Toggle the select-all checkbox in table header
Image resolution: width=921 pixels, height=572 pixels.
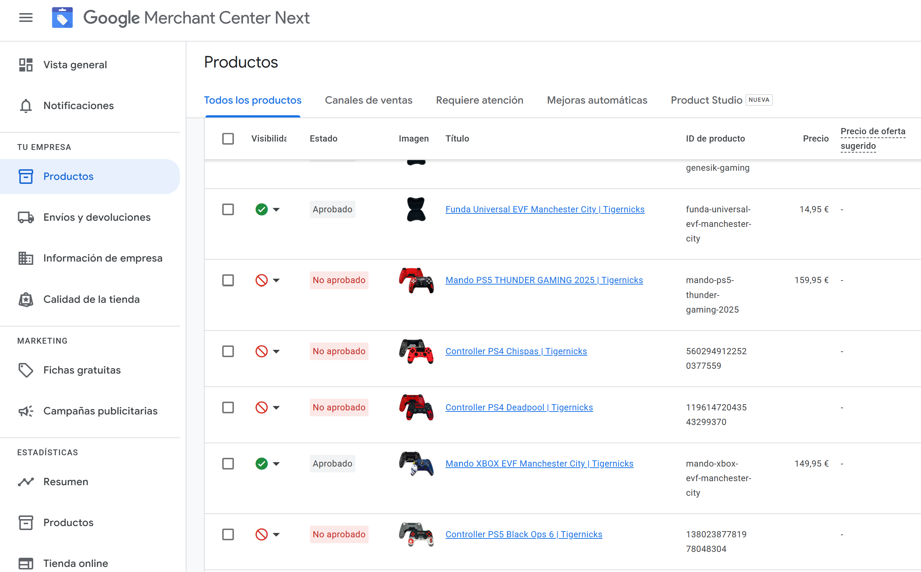point(228,139)
